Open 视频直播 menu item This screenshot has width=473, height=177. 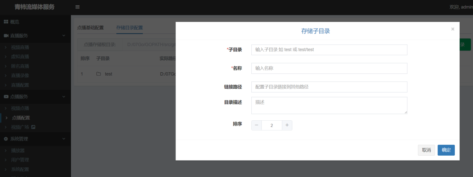tap(20, 48)
